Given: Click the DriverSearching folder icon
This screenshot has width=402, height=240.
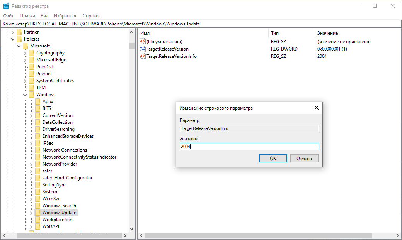Looking at the screenshot, I should pos(38,129).
